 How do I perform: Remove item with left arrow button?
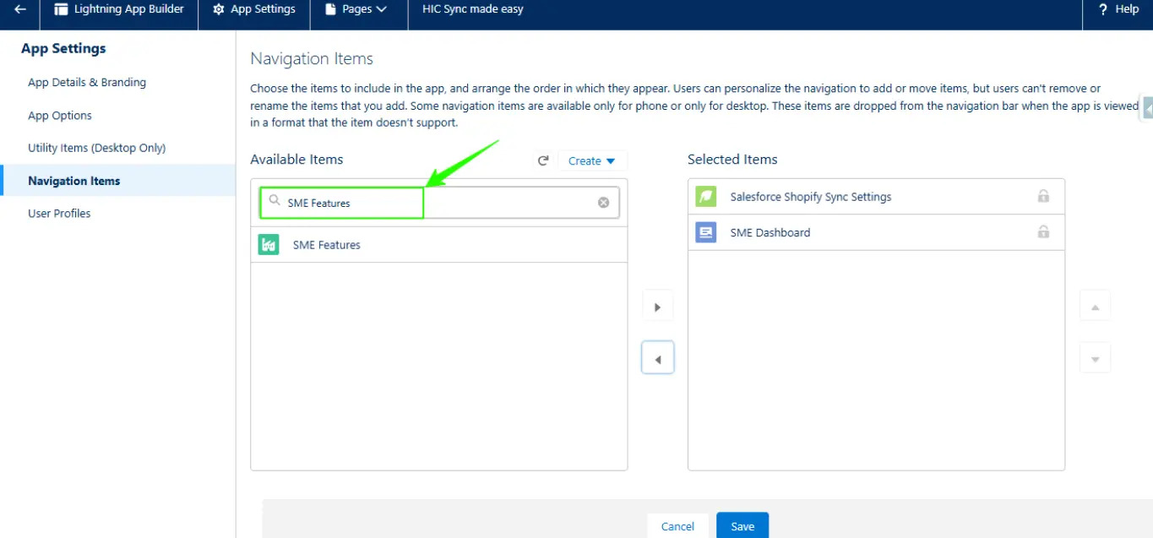[657, 359]
